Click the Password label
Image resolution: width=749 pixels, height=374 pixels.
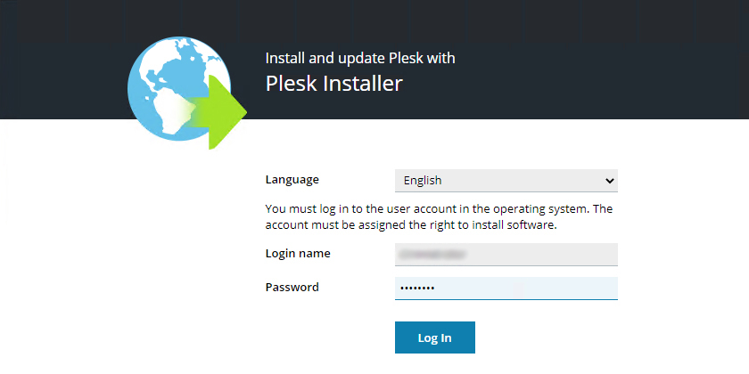pos(292,288)
